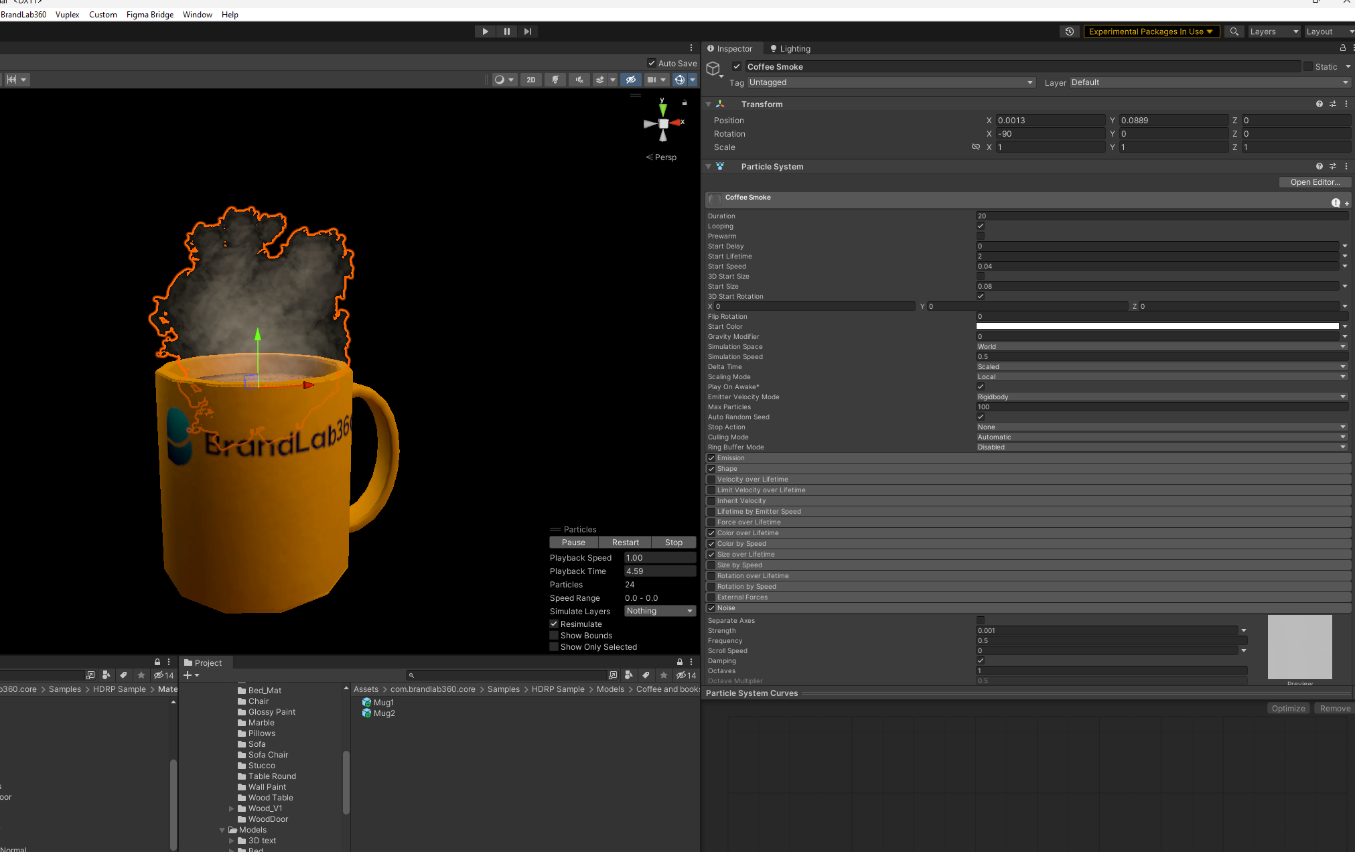Click the search magnifier in the top toolbar
Viewport: 1355px width, 852px height.
1234,31
